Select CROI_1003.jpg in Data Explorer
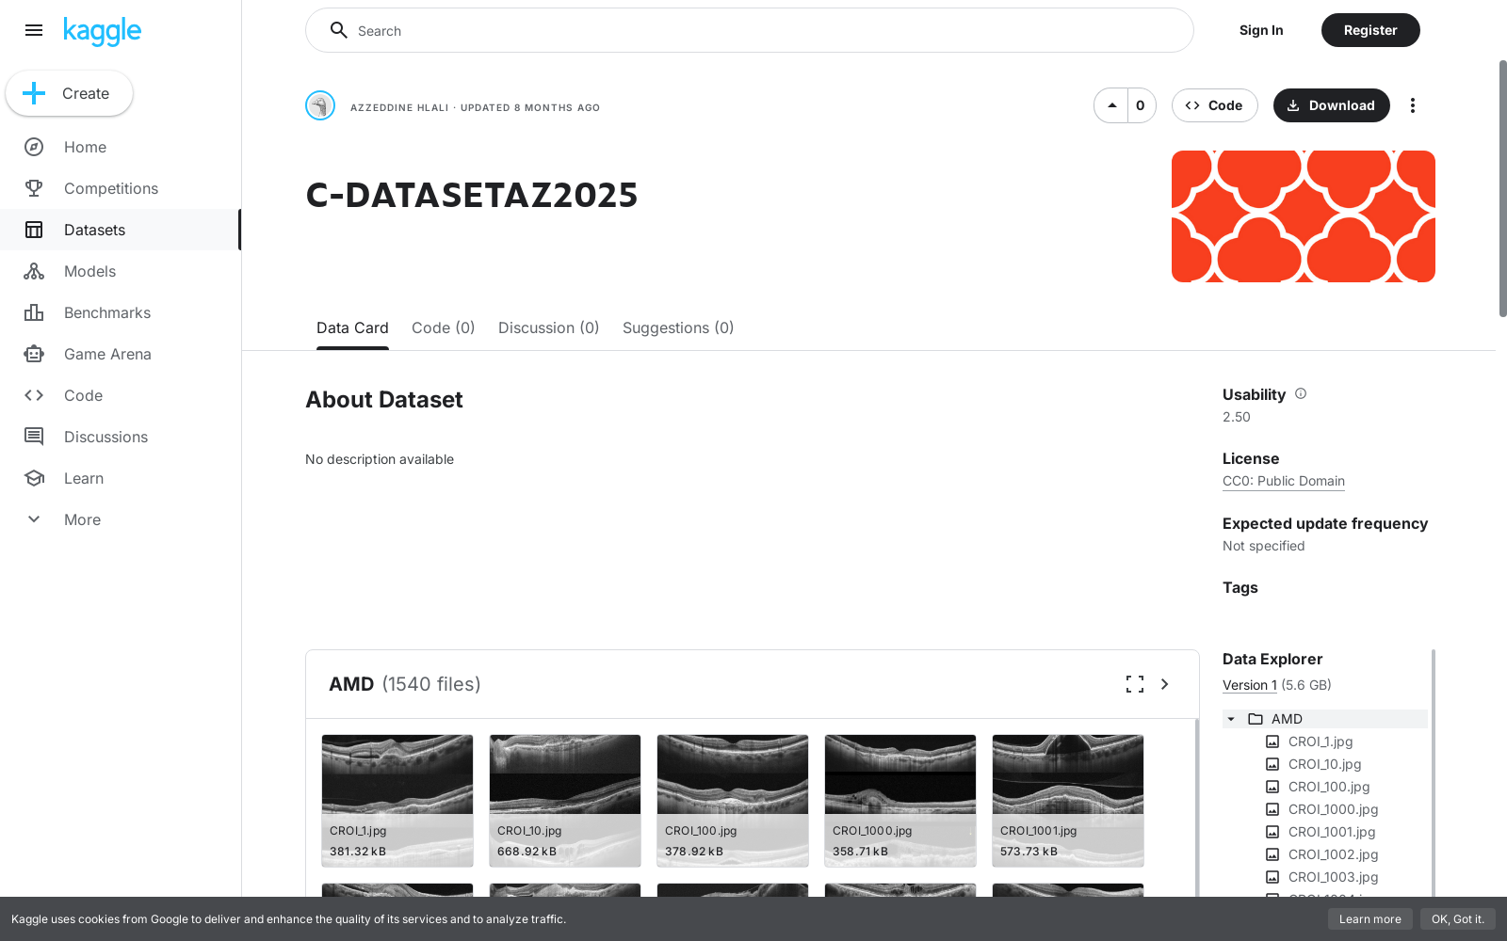Viewport: 1507px width, 941px height. pos(1333,877)
